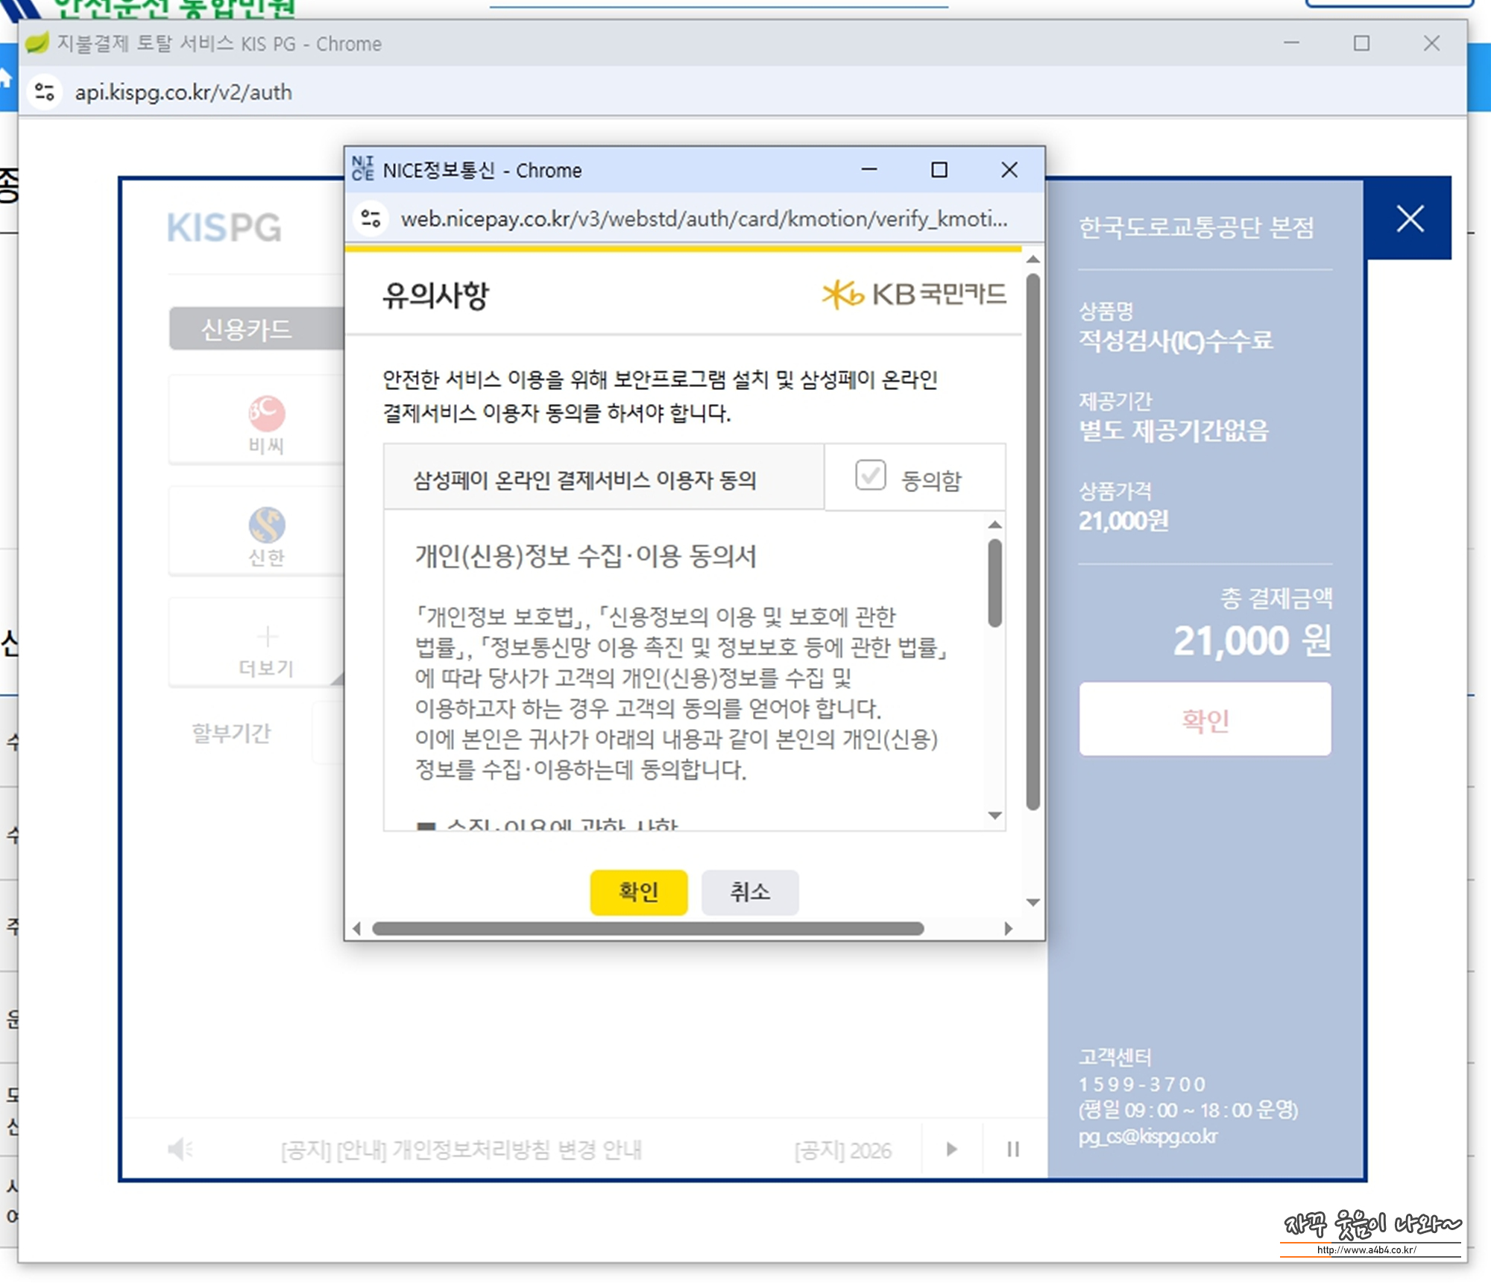
Task: Click the [공지] 2026 notice text
Action: [x=843, y=1150]
